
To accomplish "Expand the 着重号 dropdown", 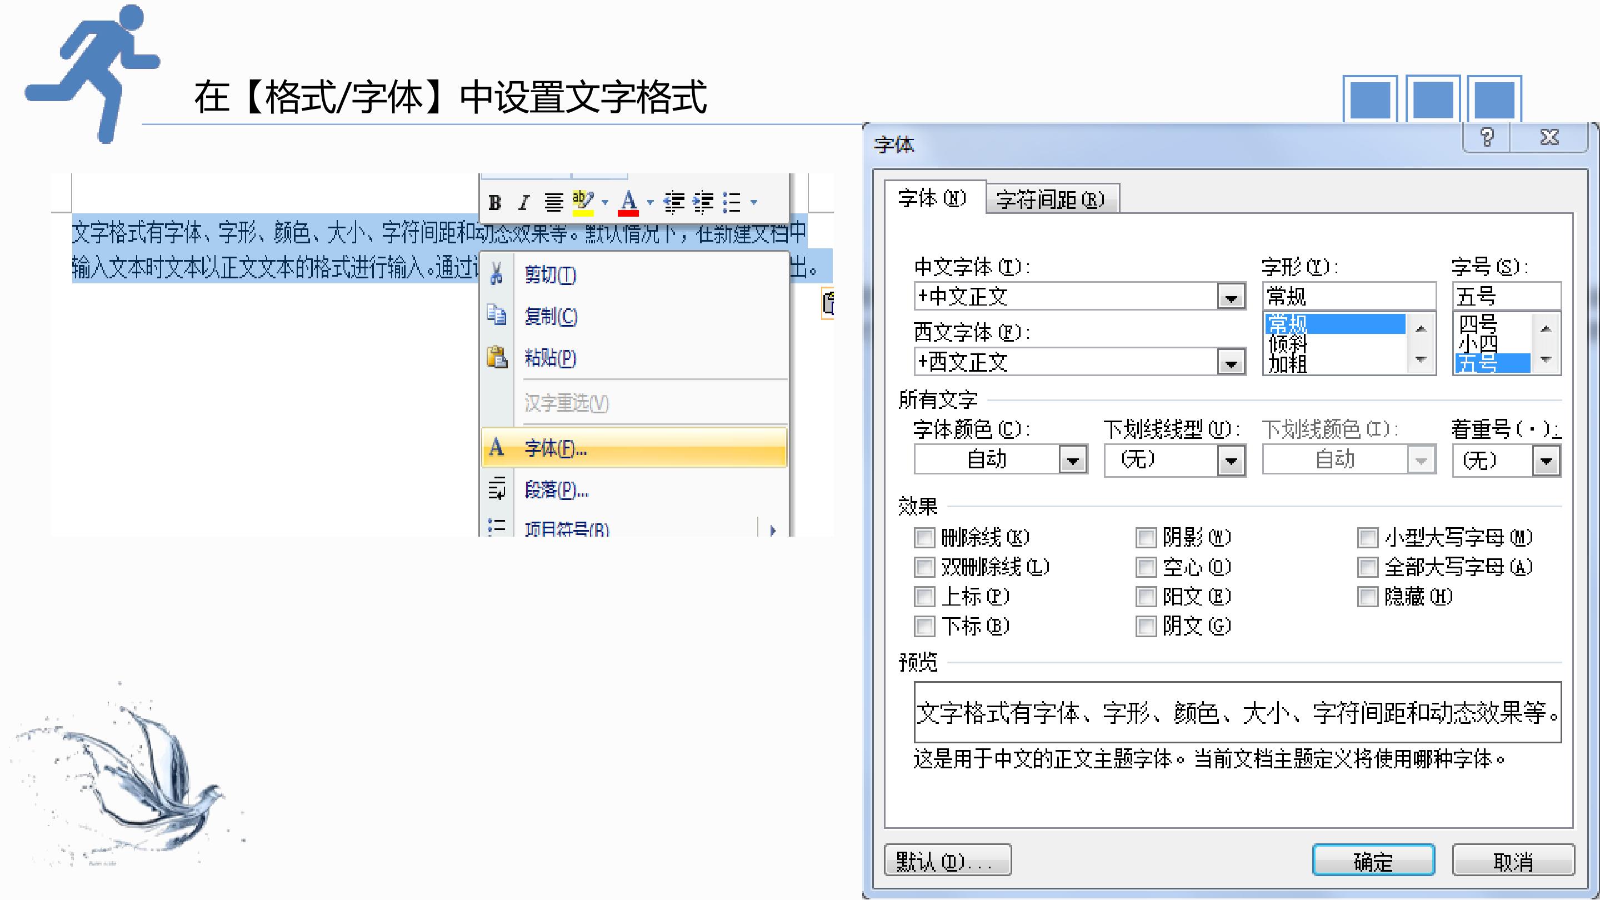I will click(1547, 462).
